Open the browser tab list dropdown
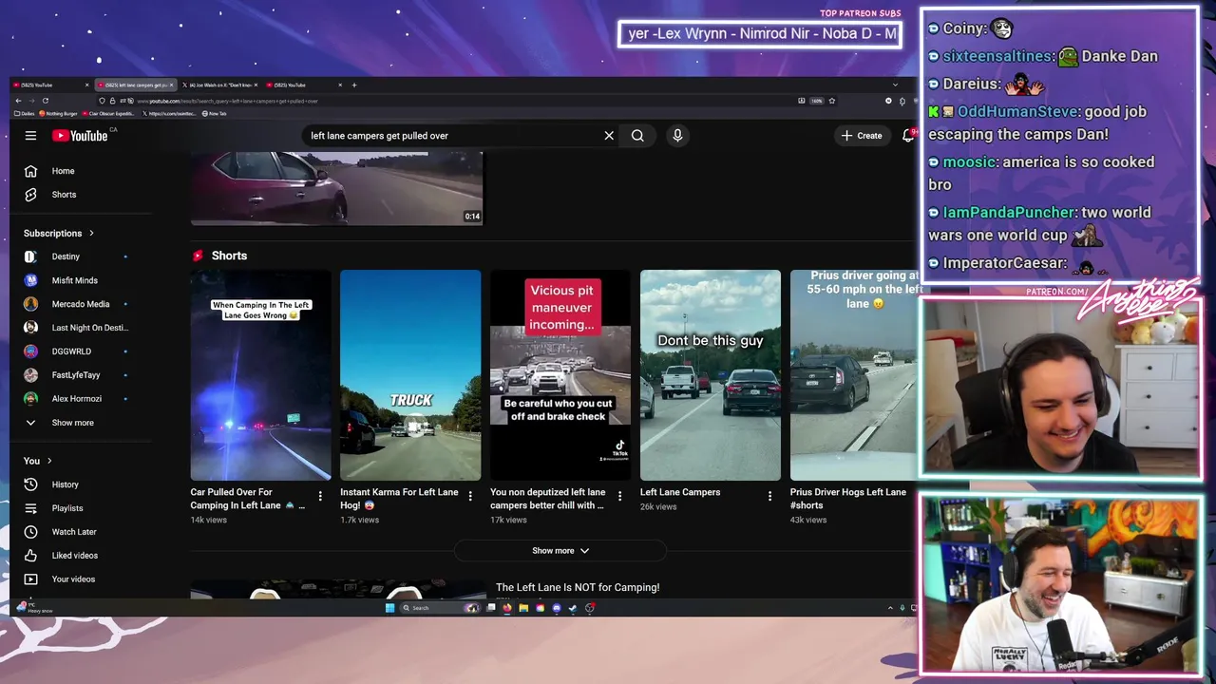Viewport: 1216px width, 684px height. [894, 85]
